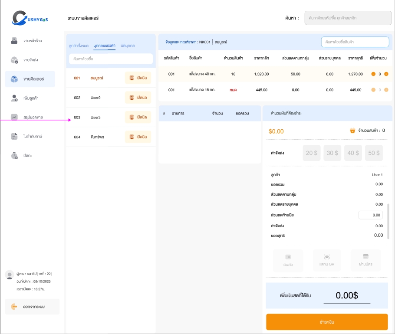The image size is (395, 334).
Task: Focus the member search field at top
Action: coord(348,18)
